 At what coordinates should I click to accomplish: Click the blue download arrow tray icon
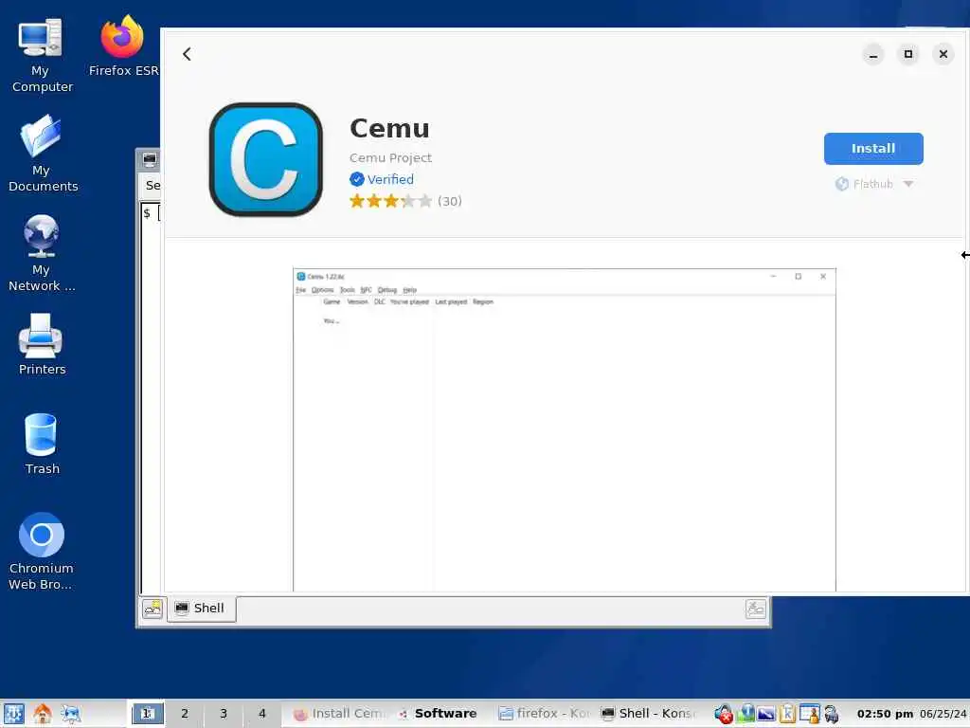tap(746, 714)
